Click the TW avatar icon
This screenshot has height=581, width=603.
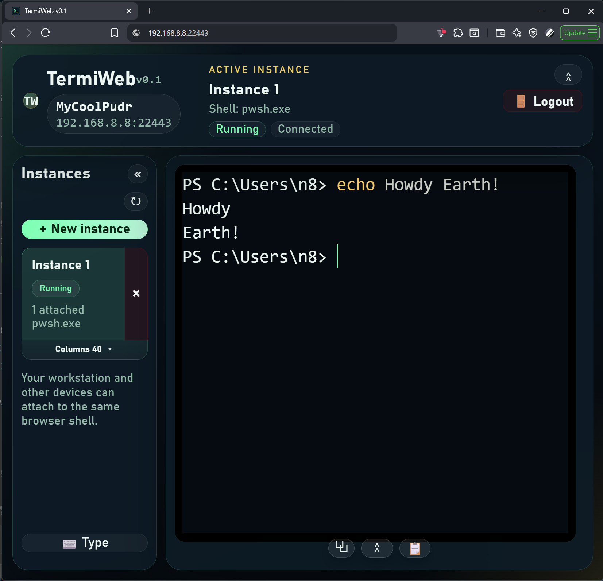pyautogui.click(x=31, y=101)
